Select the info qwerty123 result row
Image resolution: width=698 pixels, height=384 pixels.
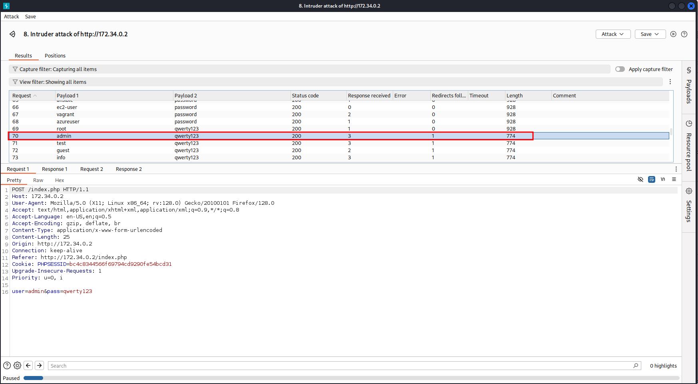point(339,157)
